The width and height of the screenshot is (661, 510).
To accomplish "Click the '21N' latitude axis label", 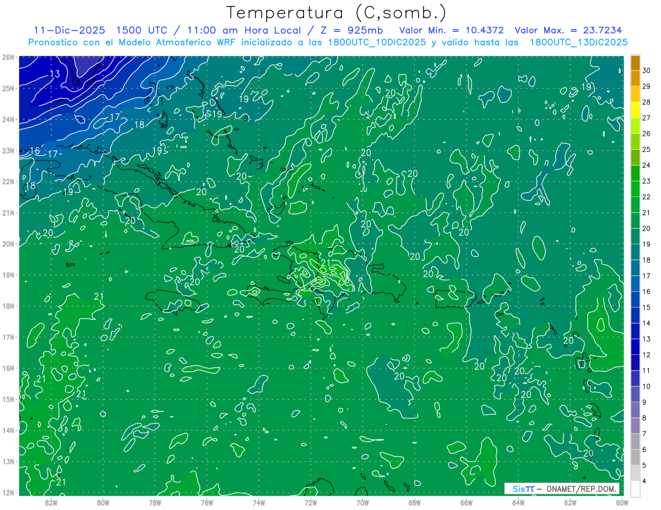I will coord(8,212).
